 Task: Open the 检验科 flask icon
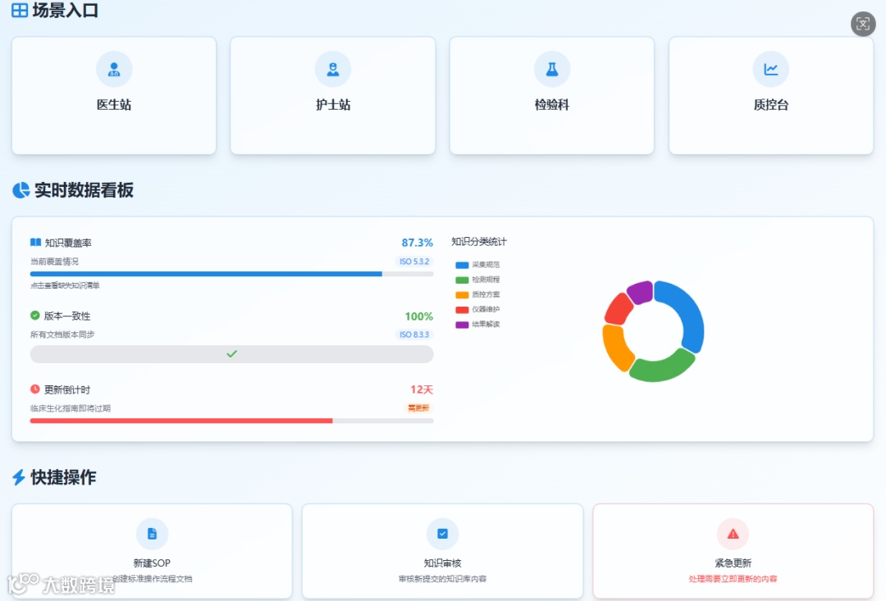pos(552,69)
